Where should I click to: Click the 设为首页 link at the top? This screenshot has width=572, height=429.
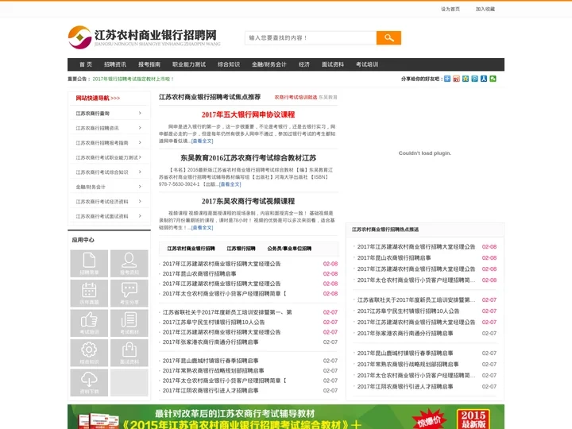[450, 9]
